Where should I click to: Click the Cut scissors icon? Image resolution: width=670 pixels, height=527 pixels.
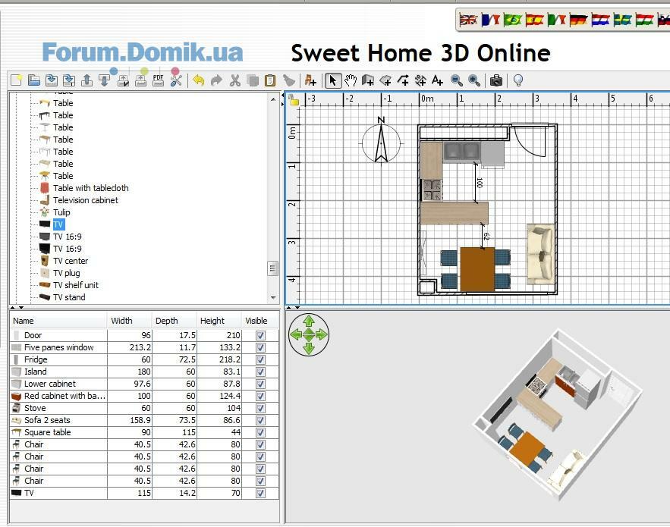(x=234, y=80)
